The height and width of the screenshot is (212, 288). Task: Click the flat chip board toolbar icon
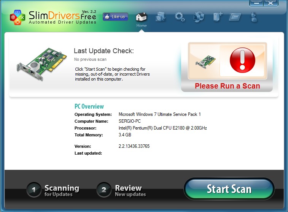click(235, 17)
